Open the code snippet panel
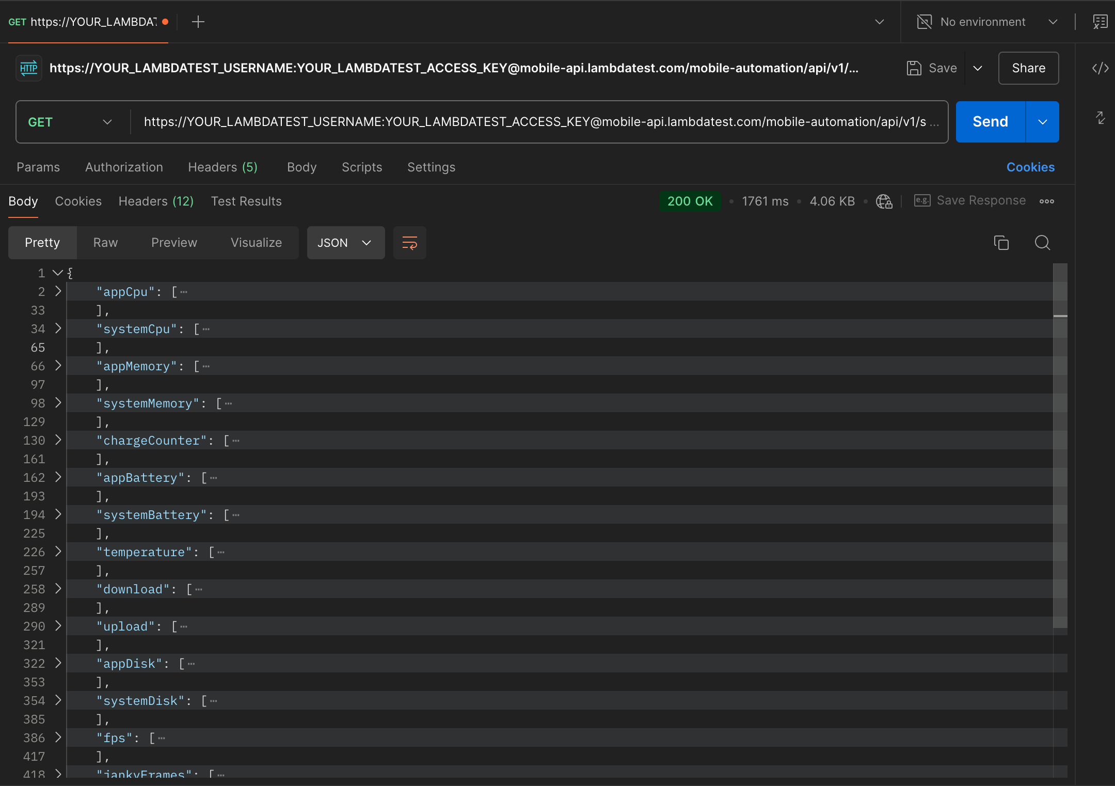 1100,68
